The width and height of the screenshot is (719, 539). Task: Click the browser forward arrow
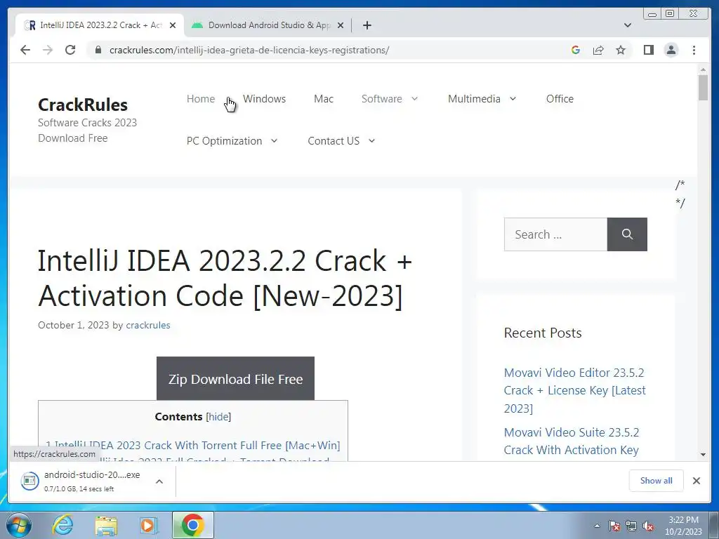click(x=48, y=50)
